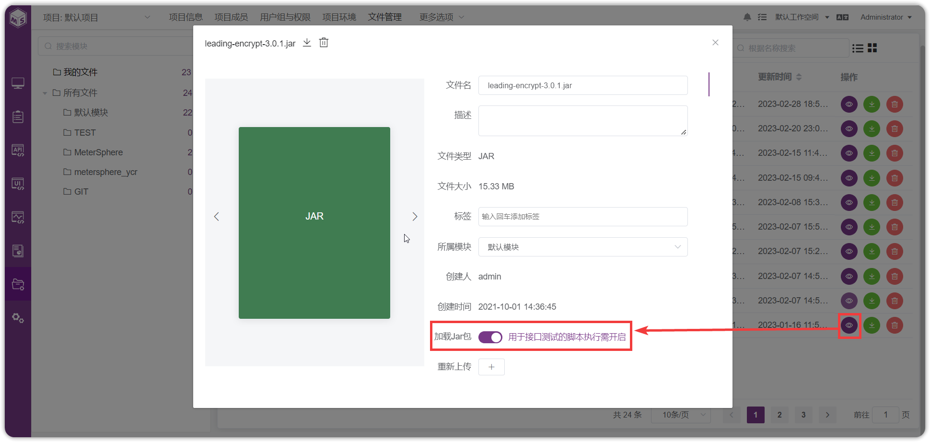Switch file list to grid view
The width and height of the screenshot is (930, 442).
coord(872,48)
